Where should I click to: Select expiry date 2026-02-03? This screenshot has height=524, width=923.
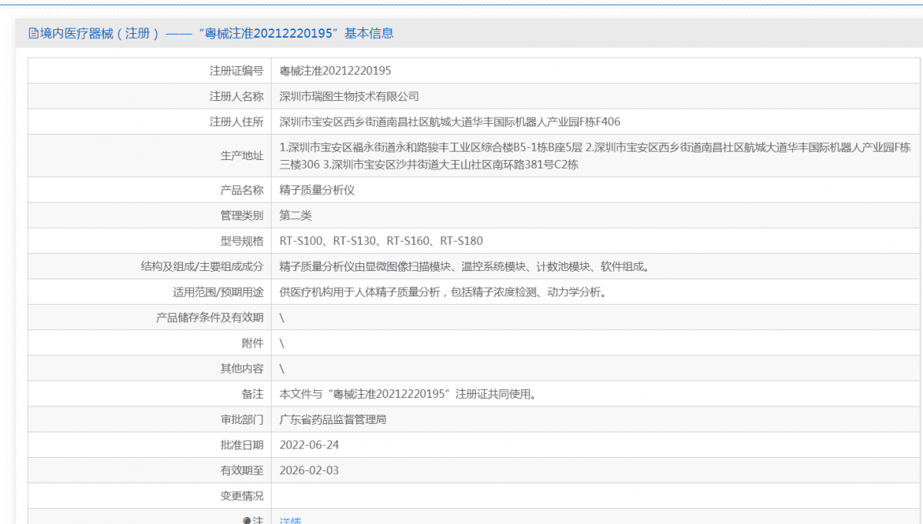[309, 470]
